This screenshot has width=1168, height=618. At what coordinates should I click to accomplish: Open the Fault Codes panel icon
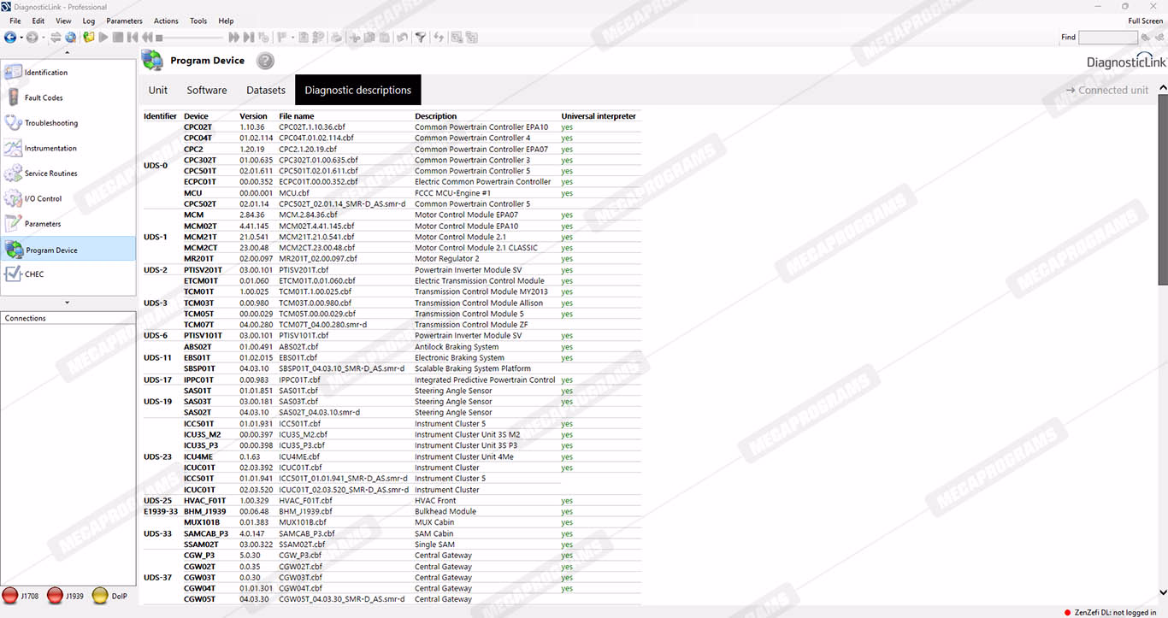[x=13, y=97]
